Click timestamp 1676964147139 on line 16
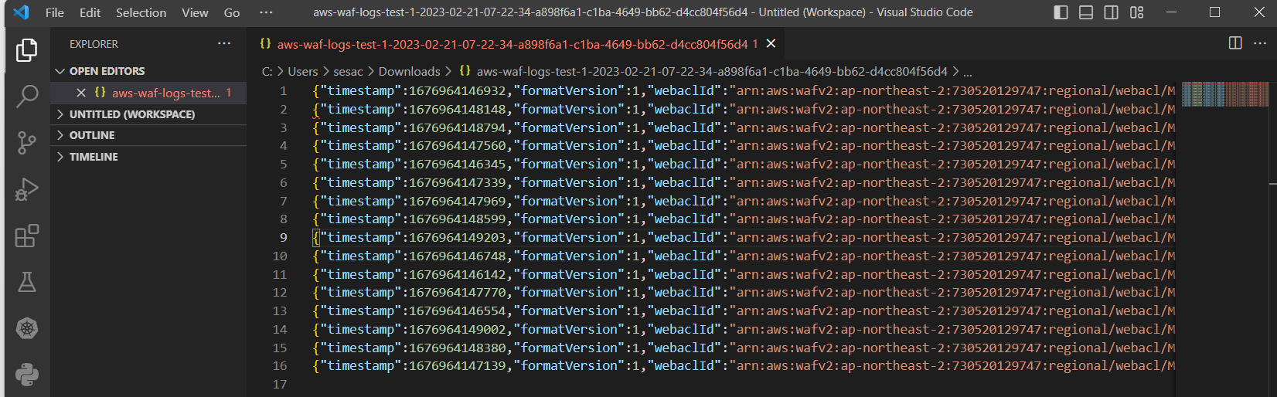This screenshot has width=1277, height=397. [458, 366]
